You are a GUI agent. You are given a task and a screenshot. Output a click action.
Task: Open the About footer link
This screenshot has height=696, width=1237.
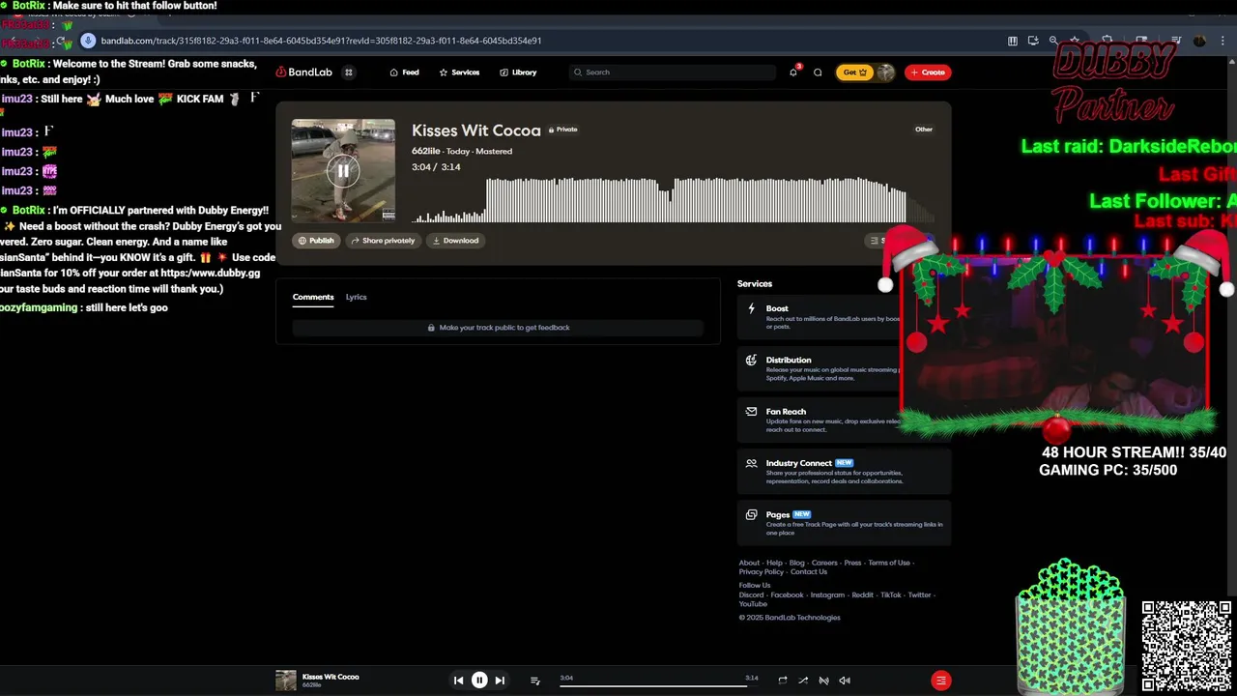[x=749, y=563]
